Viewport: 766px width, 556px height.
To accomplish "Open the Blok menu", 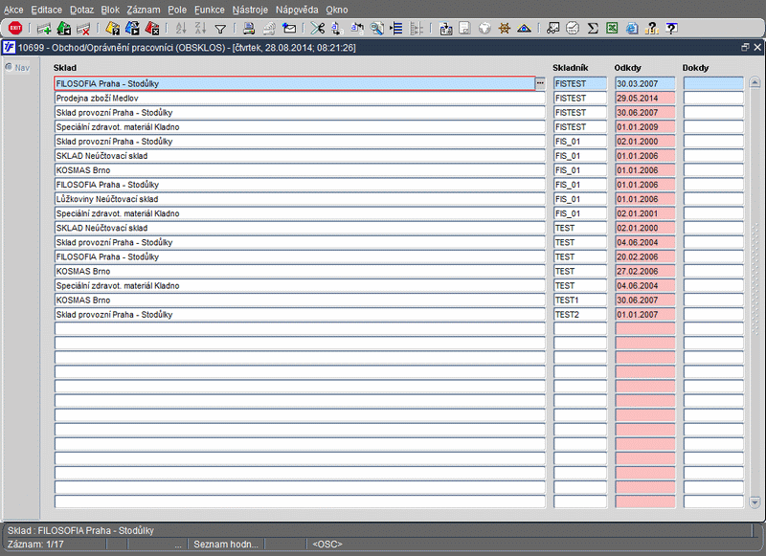I will (110, 10).
